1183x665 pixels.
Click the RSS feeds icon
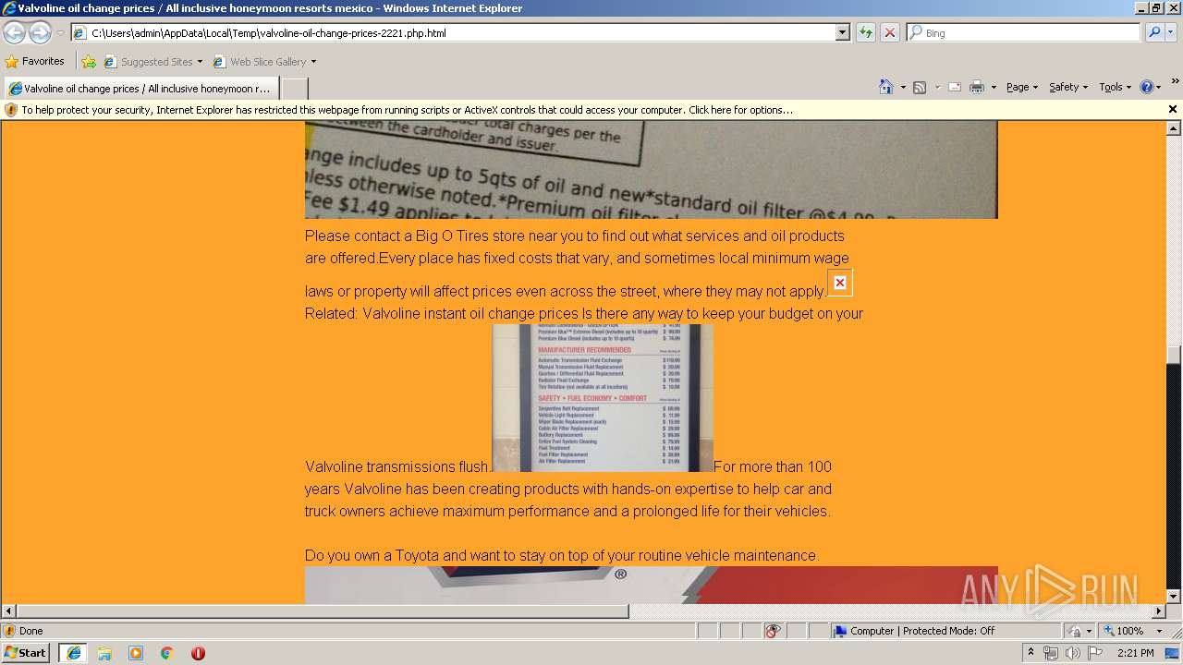pyautogui.click(x=920, y=87)
